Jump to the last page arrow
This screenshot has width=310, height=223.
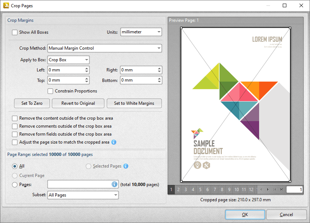tap(282, 189)
